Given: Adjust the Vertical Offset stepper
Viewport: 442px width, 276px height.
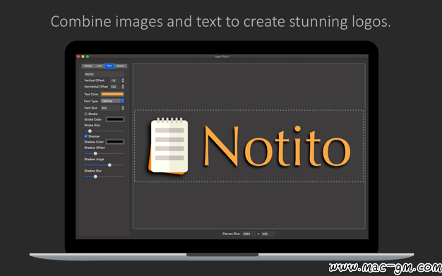Looking at the screenshot, I should click(123, 80).
